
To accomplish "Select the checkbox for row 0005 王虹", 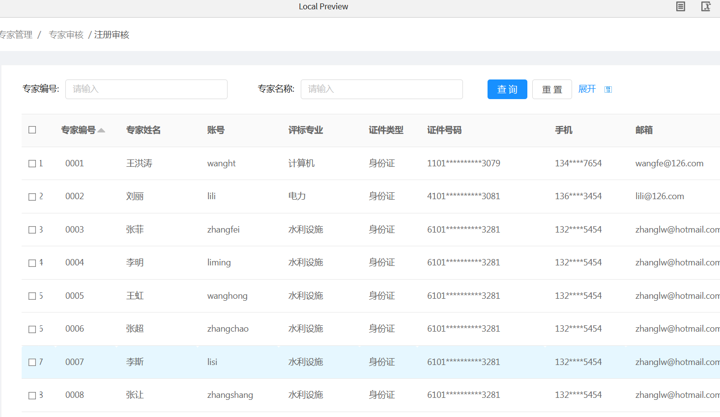I will pos(32,296).
